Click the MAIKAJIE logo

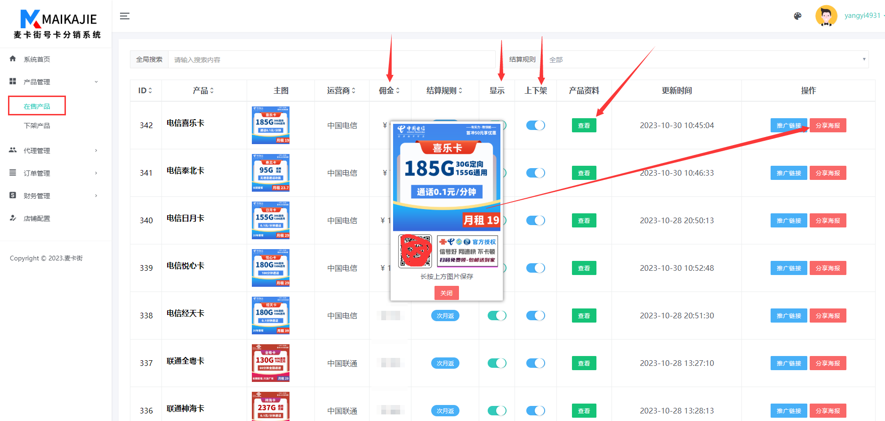tap(57, 24)
